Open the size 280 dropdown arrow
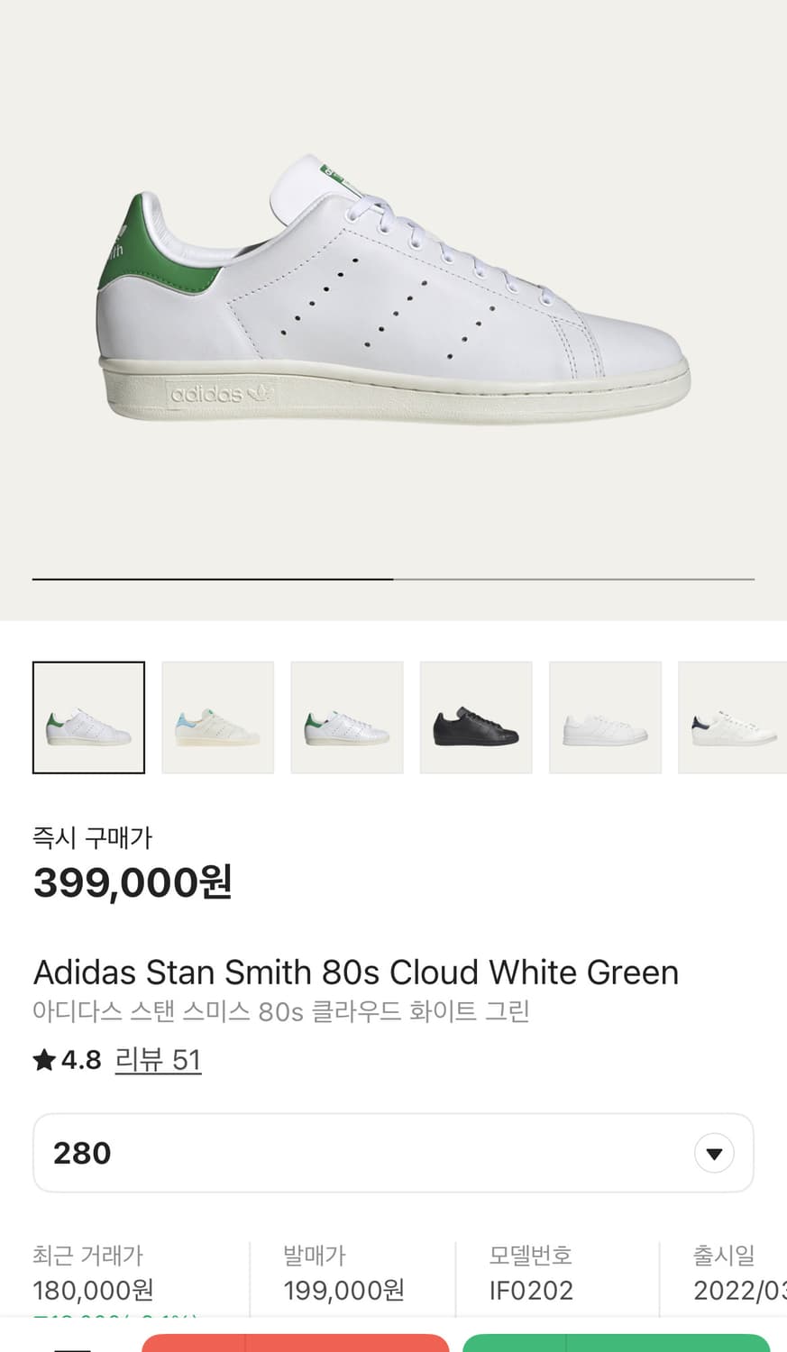Image resolution: width=787 pixels, height=1352 pixels. pos(714,1153)
